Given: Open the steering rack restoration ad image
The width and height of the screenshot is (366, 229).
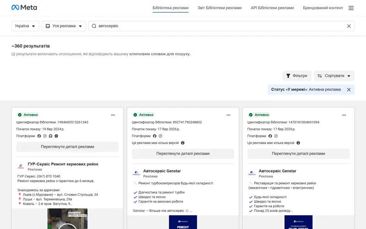Looking at the screenshot, I should (x=299, y=222).
